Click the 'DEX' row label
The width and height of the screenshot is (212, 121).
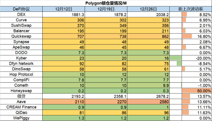click(21, 15)
